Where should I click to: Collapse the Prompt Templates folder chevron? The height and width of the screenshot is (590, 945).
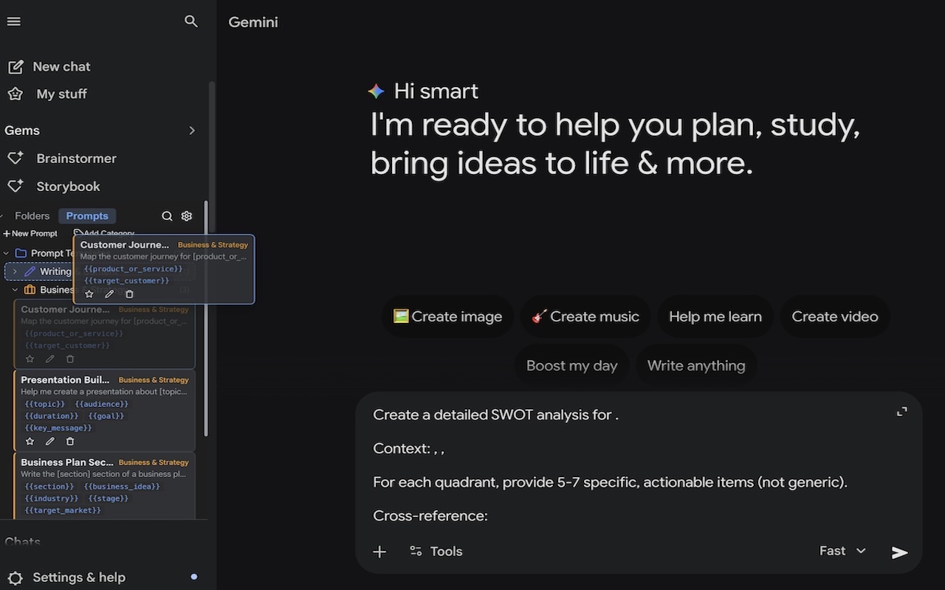[x=7, y=253]
